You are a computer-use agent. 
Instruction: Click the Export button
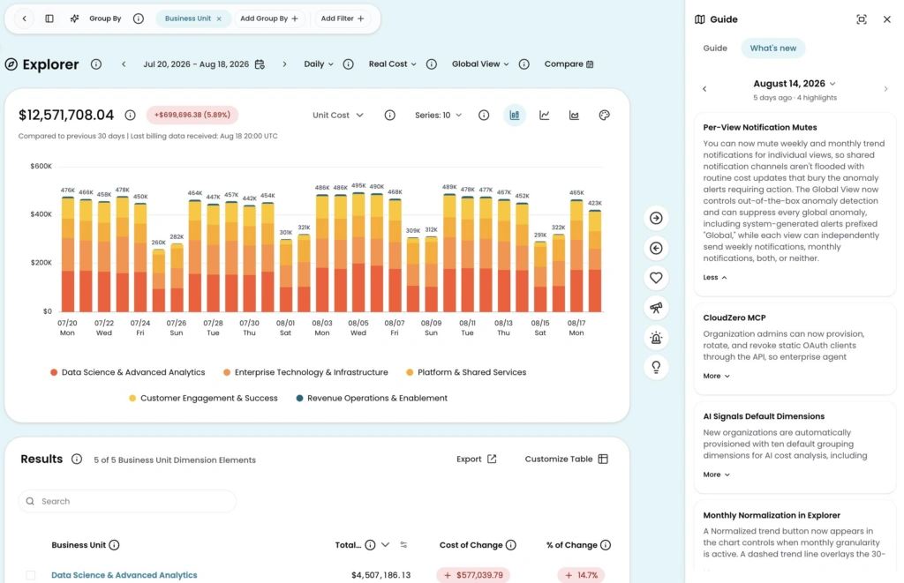click(x=476, y=460)
